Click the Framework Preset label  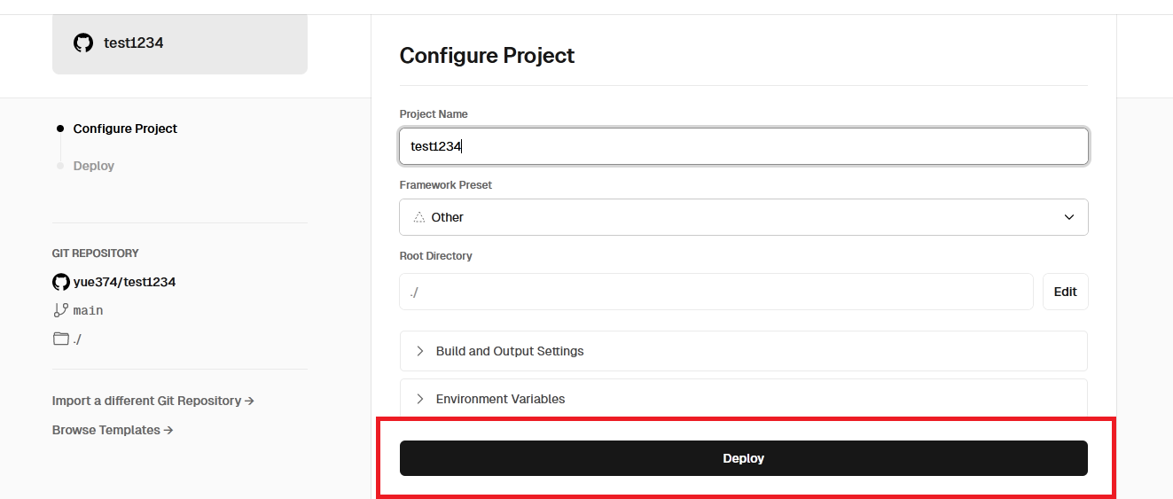[x=445, y=185]
